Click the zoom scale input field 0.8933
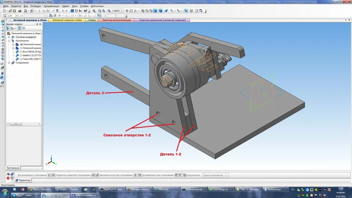The width and height of the screenshot is (352, 198). click(x=116, y=11)
